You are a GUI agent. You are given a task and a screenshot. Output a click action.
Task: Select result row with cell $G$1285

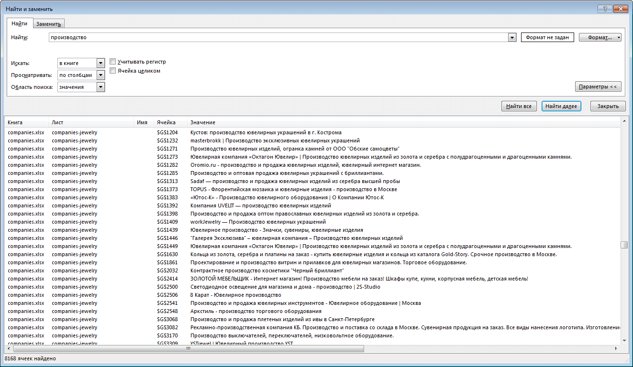[312, 173]
